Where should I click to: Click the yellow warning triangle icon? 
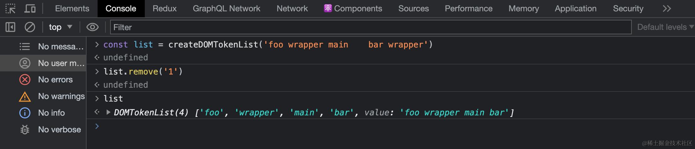point(25,97)
